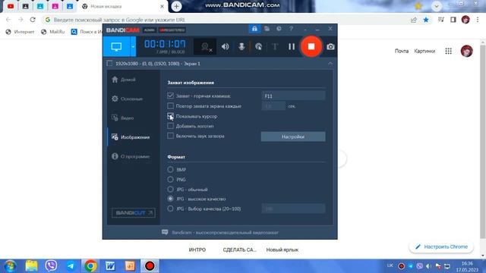This screenshot has width=486, height=273.
Task: Open the Chrome tab search dropdown
Action: [437, 6]
